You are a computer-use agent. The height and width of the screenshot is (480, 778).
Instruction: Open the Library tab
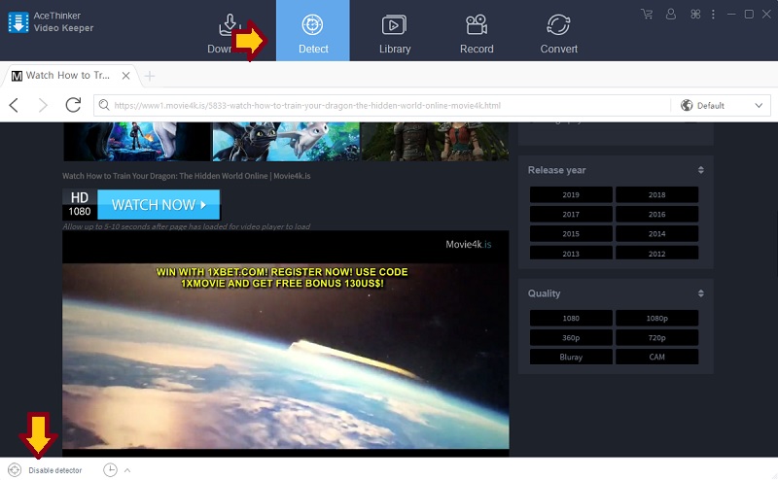pos(395,34)
